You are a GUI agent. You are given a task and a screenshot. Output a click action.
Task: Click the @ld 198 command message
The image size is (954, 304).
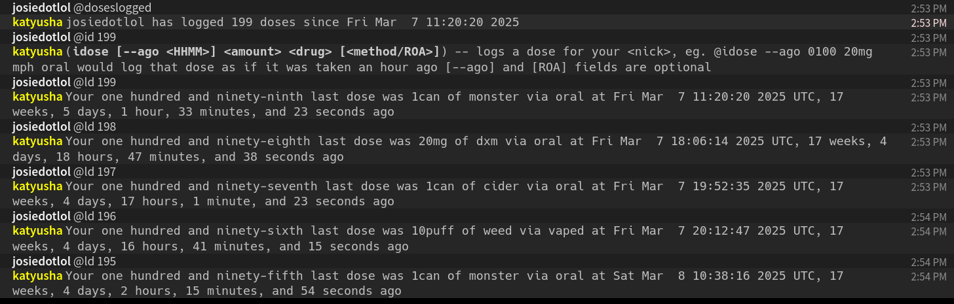click(94, 127)
